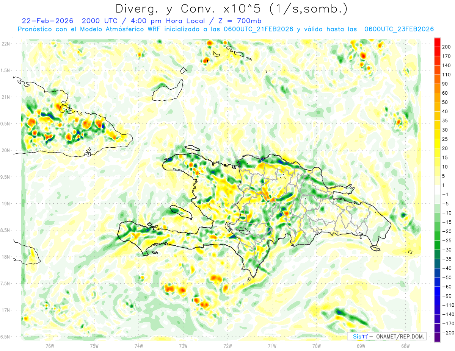
Task: Click the "70W" longitude label
Action: (317, 345)
